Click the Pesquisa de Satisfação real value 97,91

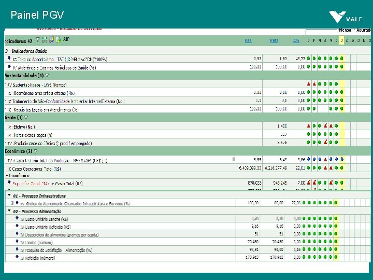(254, 249)
